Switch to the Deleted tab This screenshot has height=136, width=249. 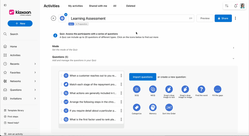click(x=131, y=6)
